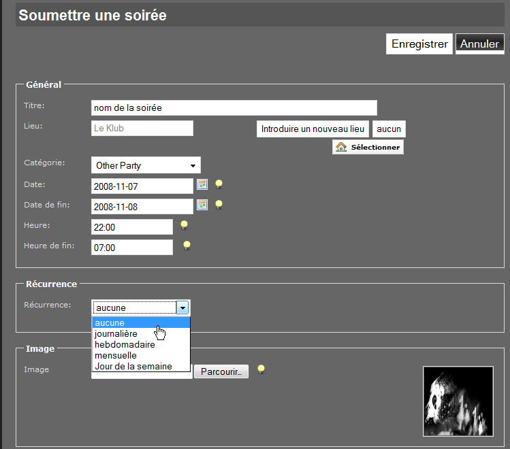The width and height of the screenshot is (510, 449).
Task: Click the lightbulb hint next to Heure
Action: coord(184,225)
